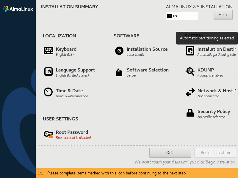Click the Software Selection package icon
Image resolution: width=238 pixels, height=178 pixels.
pyautogui.click(x=119, y=72)
